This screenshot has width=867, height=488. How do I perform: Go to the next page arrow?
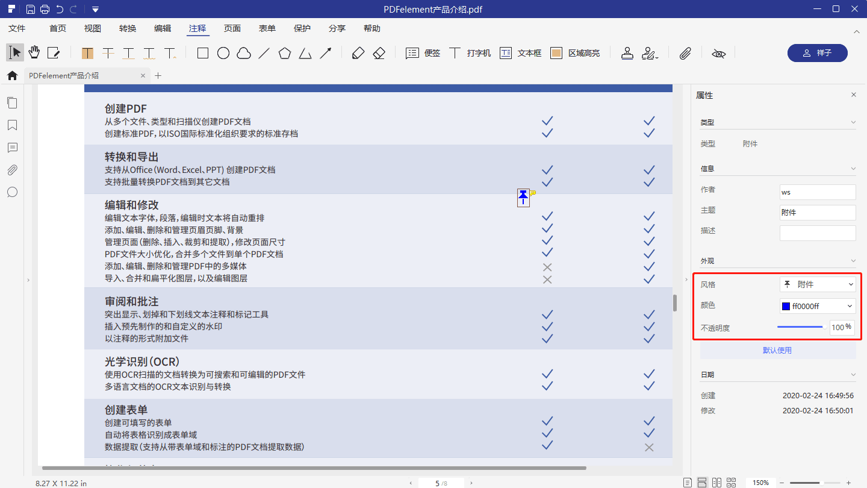471,483
